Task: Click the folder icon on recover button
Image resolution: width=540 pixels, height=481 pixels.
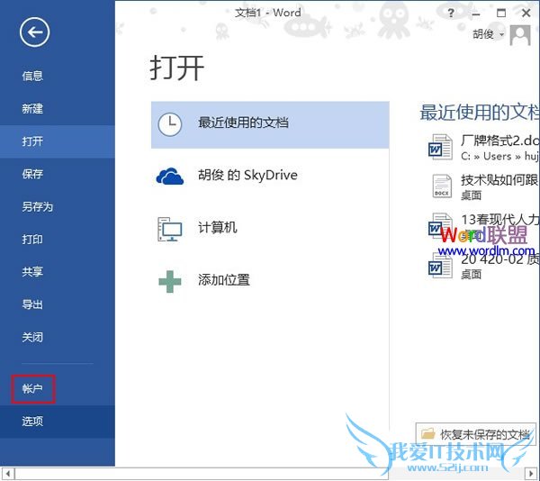Action: [x=428, y=433]
